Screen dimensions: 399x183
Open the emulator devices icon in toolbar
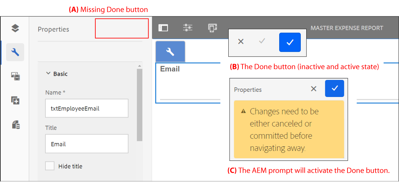click(x=213, y=28)
